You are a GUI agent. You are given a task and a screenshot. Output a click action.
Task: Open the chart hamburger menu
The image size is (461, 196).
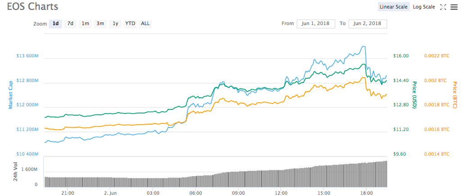click(454, 7)
